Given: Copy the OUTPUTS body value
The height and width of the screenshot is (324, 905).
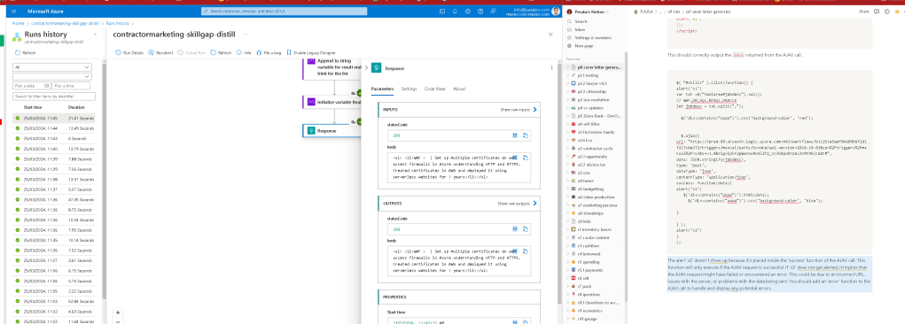Looking at the screenshot, I should click(x=526, y=251).
